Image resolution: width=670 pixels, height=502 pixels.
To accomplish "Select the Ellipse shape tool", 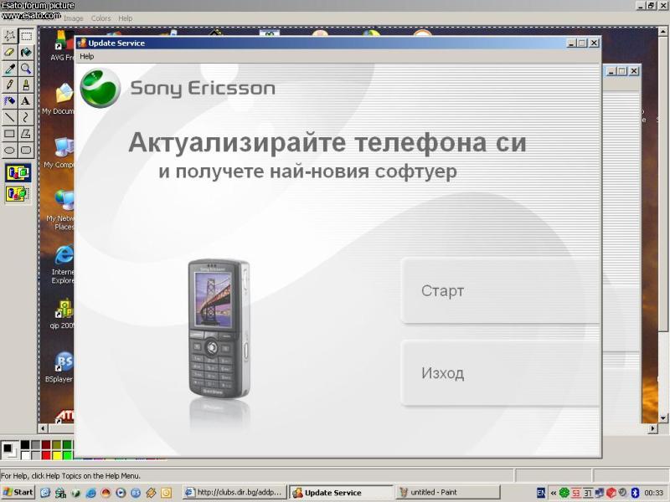I will 9,150.
